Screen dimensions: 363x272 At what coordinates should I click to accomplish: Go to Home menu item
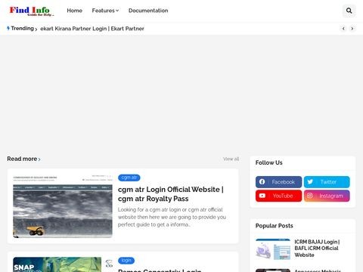(75, 11)
